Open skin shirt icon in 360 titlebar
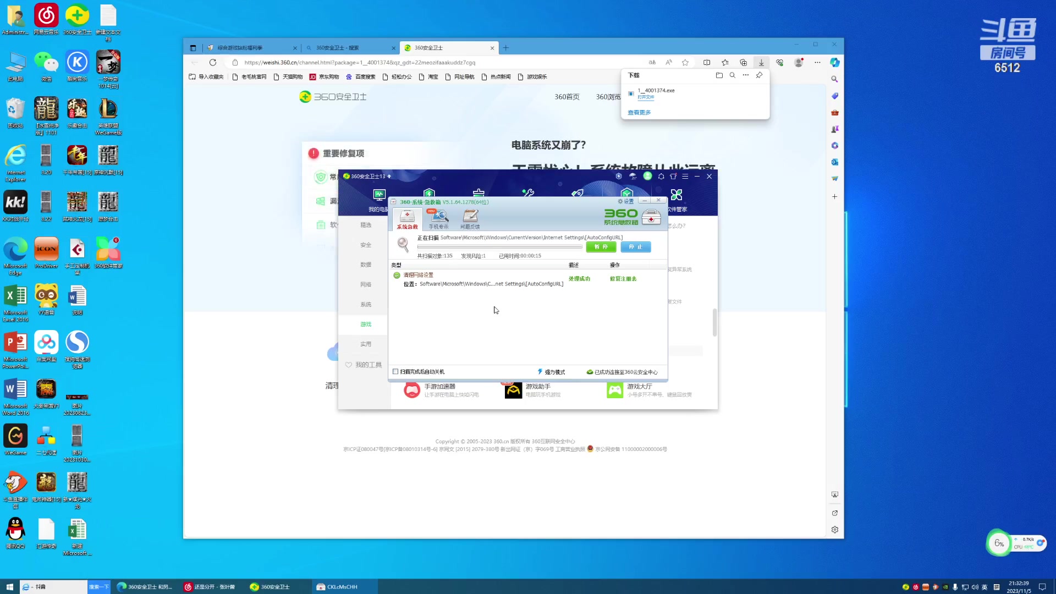 click(x=673, y=177)
